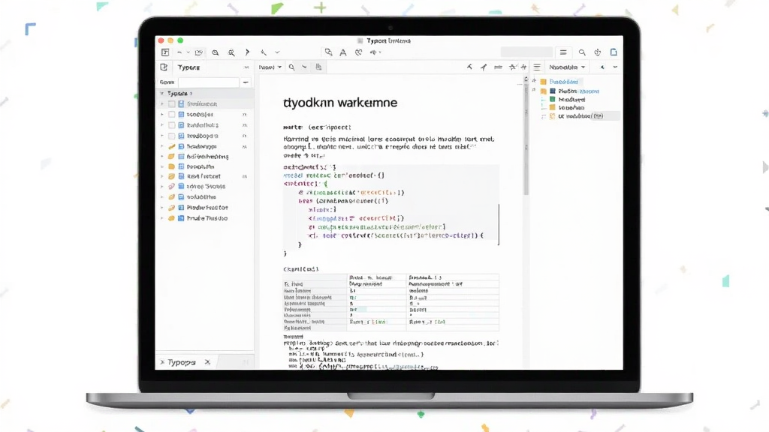Toggle the sidebar layout icon in top toolbar
Image resolution: width=769 pixels, height=432 pixels.
coord(165,52)
